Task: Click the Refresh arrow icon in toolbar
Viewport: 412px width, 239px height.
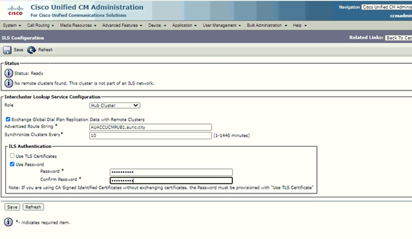Action: (32, 50)
